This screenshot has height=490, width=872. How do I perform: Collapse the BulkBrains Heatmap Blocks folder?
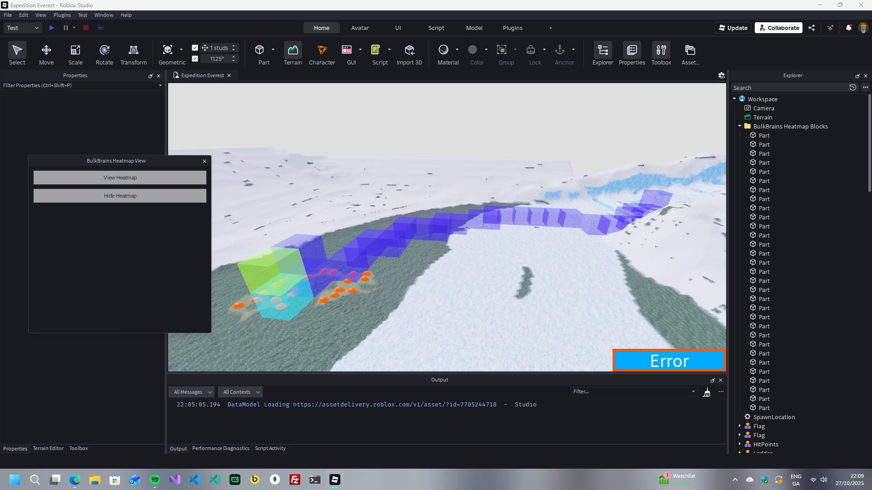tap(740, 126)
